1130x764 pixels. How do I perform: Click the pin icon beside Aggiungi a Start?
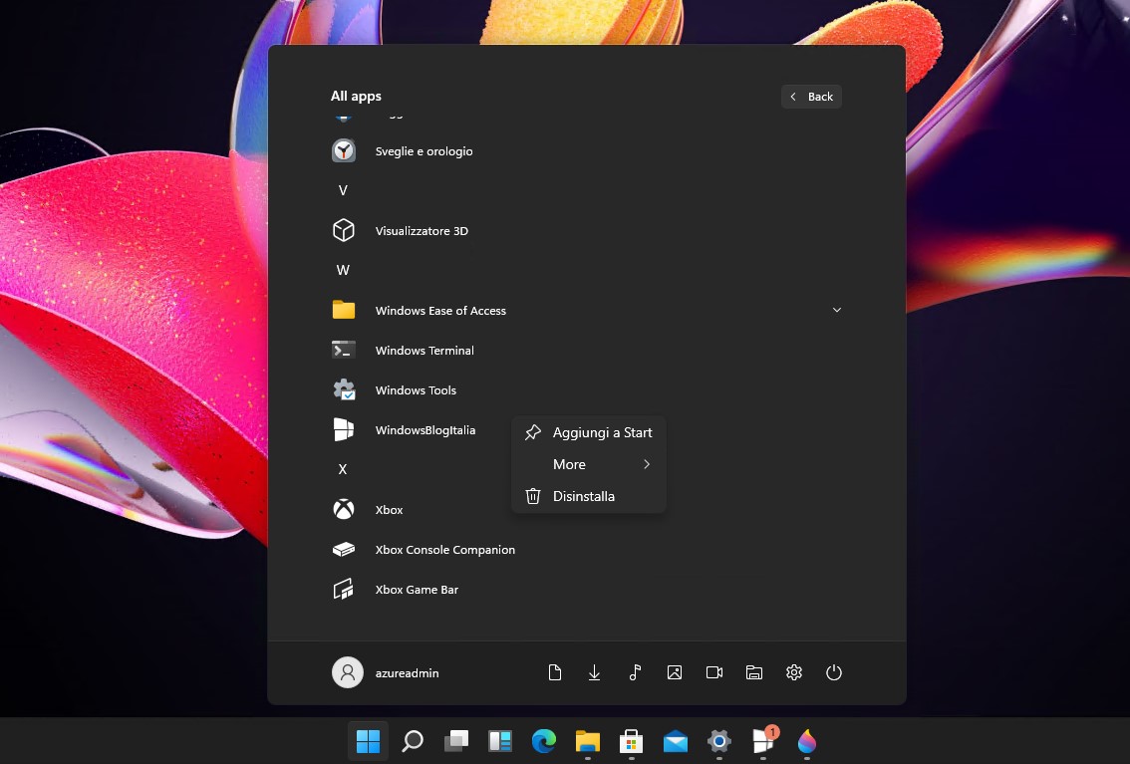point(533,432)
